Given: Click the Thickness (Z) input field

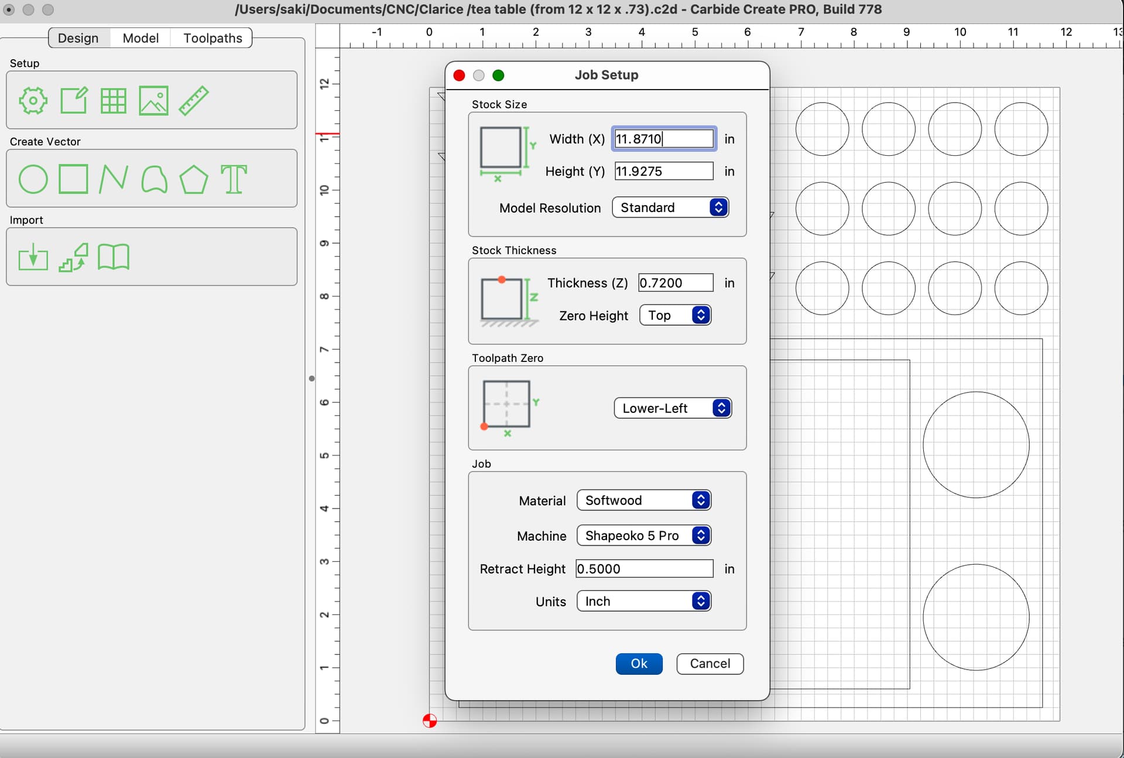Looking at the screenshot, I should tap(676, 283).
